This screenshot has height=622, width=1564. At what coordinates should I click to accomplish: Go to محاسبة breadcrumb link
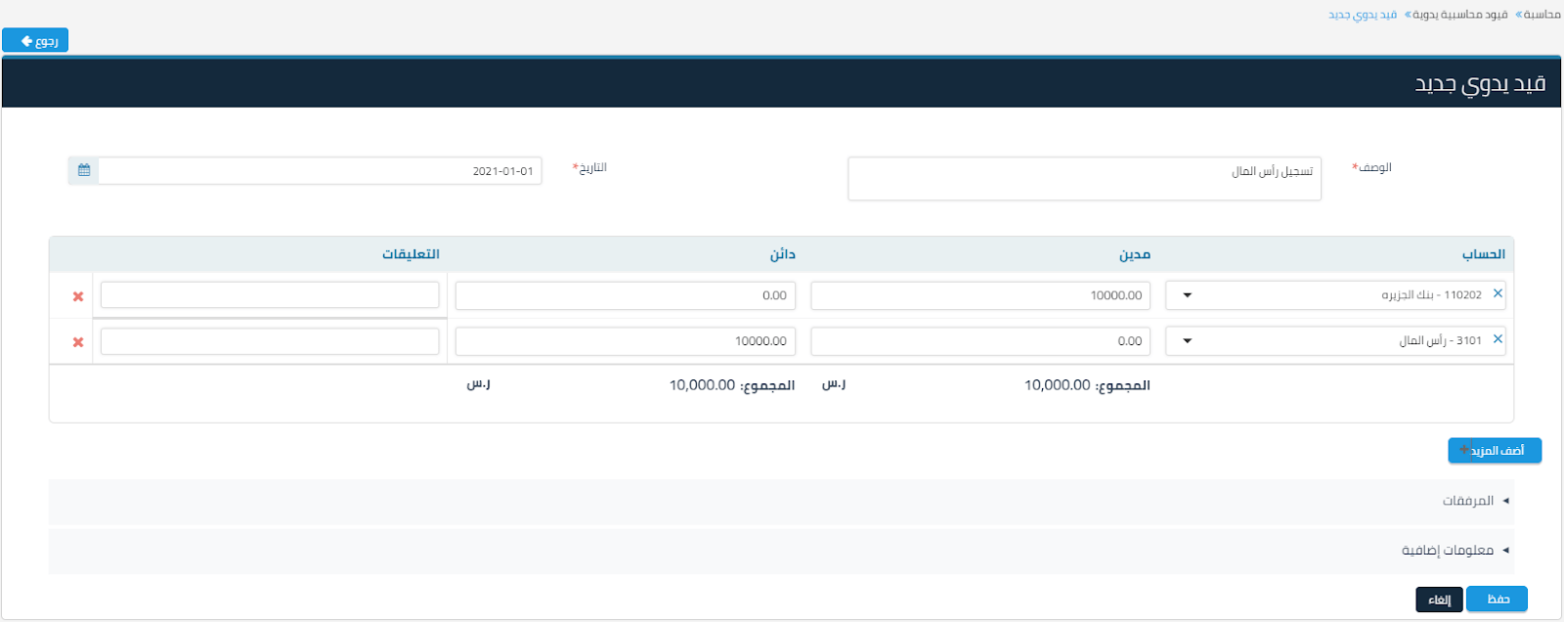click(x=1542, y=15)
